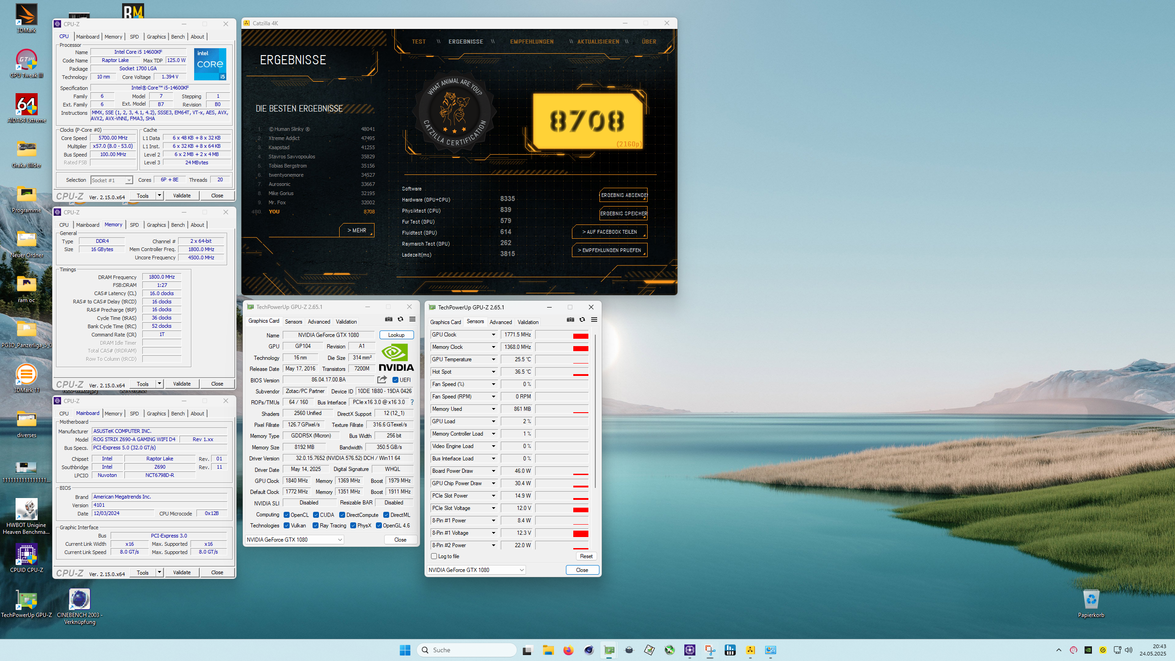The height and width of the screenshot is (661, 1175).
Task: Toggle the DirectML checkbox
Action: (386, 515)
